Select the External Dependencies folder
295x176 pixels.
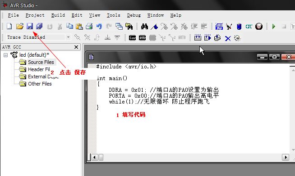click(43, 77)
